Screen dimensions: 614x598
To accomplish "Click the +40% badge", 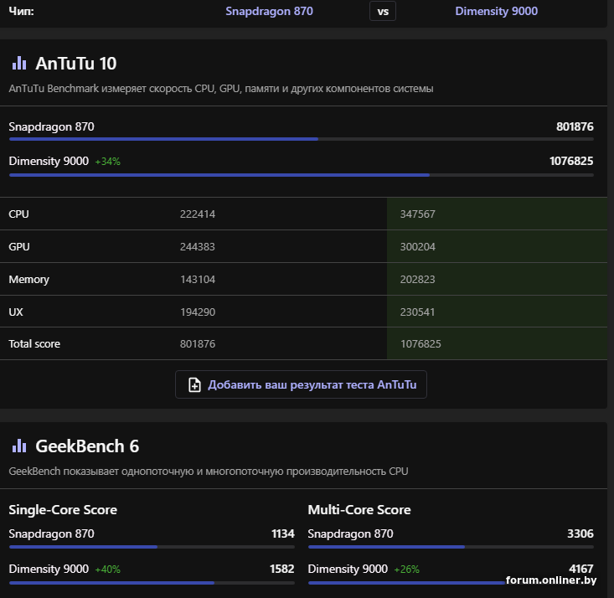I will pos(108,569).
